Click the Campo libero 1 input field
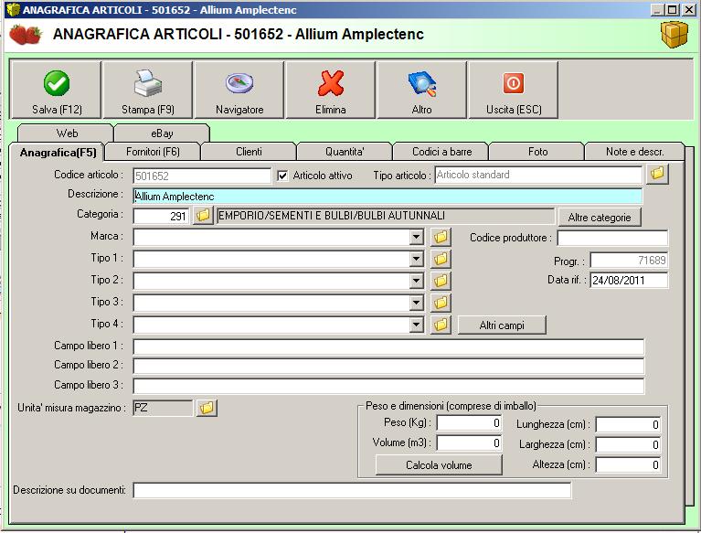The height and width of the screenshot is (533, 701). [388, 346]
